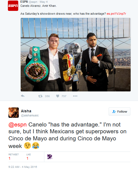
Task: Open Aisha's profile picture
Action: tap(14, 113)
